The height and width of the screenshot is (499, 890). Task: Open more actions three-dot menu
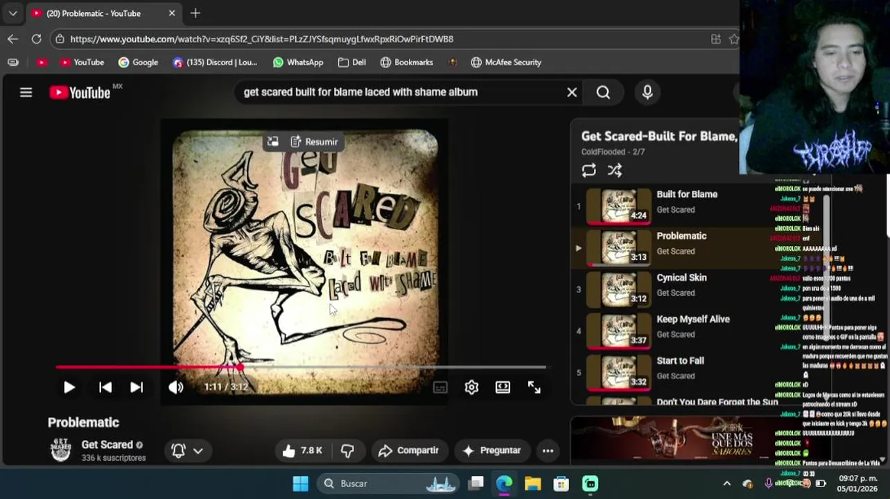click(548, 450)
